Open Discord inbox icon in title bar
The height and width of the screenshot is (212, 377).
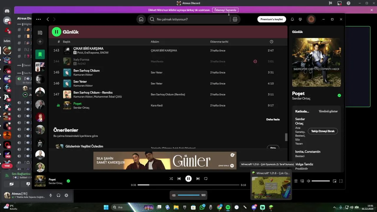tap(340, 3)
